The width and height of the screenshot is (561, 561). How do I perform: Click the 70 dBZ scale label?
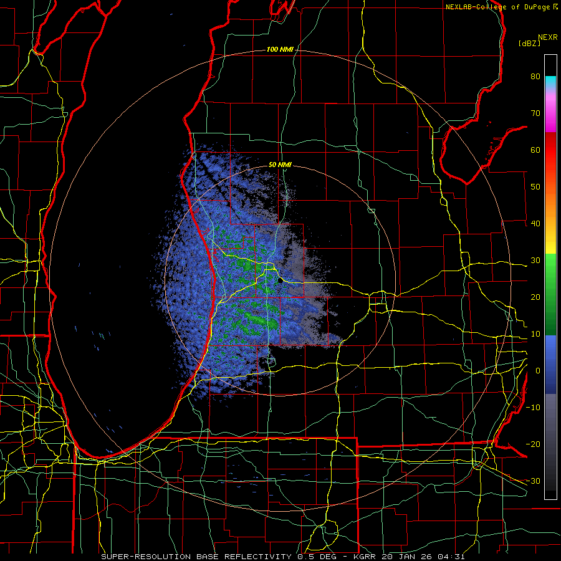(x=535, y=113)
